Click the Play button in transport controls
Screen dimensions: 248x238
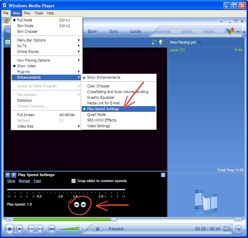[9, 229]
